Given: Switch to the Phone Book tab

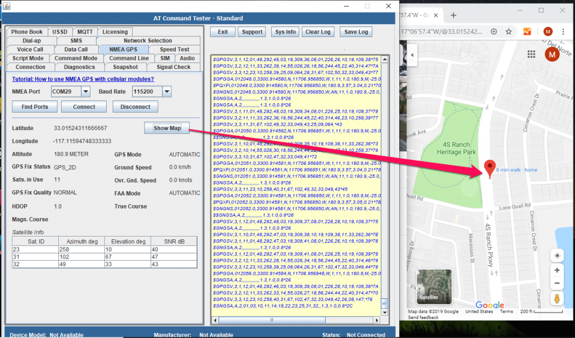Looking at the screenshot, I should click(27, 32).
